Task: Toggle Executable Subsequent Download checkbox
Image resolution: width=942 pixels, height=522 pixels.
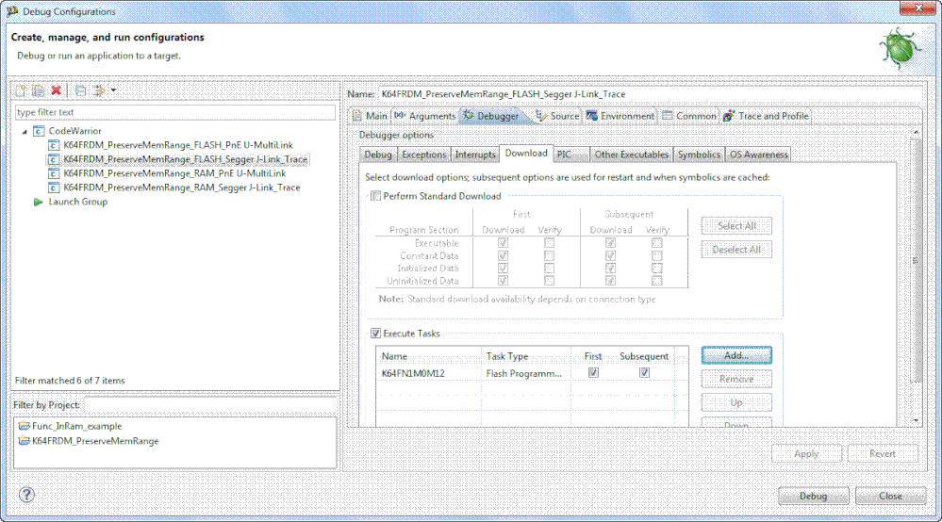Action: point(610,243)
